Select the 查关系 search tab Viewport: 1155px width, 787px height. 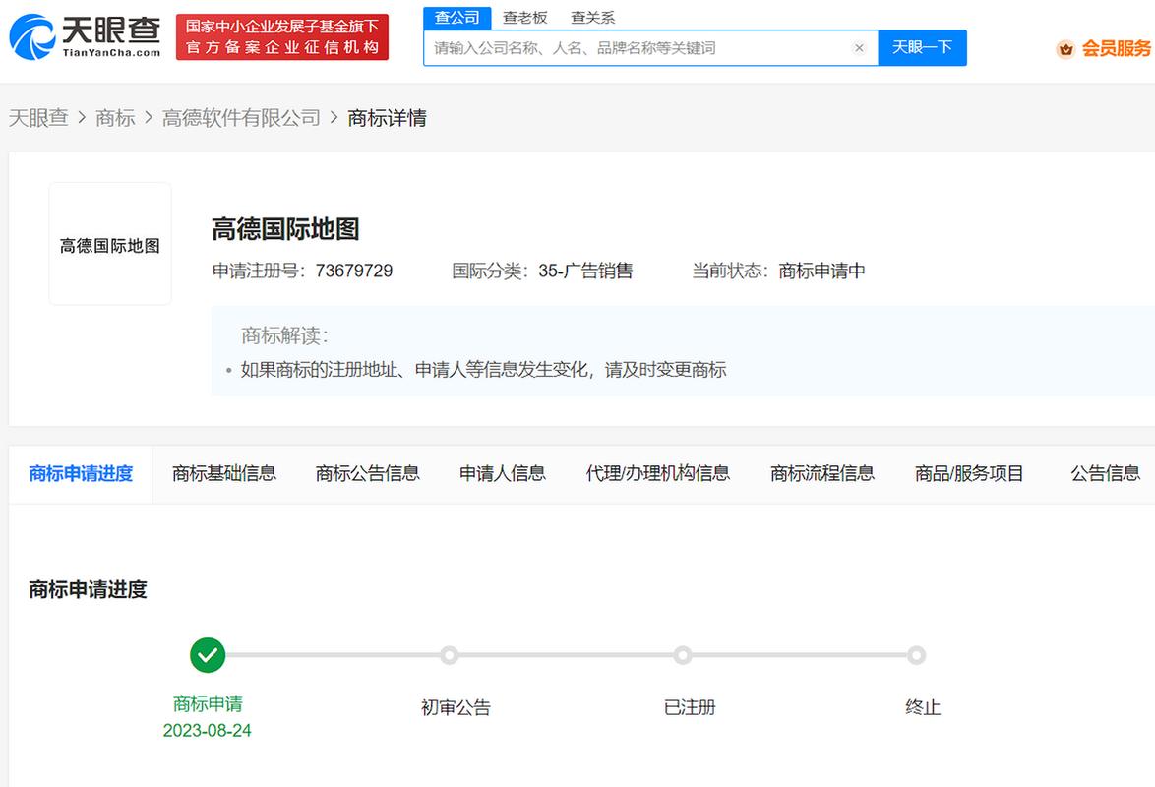pos(592,18)
